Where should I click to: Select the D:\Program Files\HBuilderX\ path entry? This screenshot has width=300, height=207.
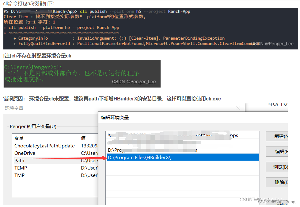(x=183, y=157)
